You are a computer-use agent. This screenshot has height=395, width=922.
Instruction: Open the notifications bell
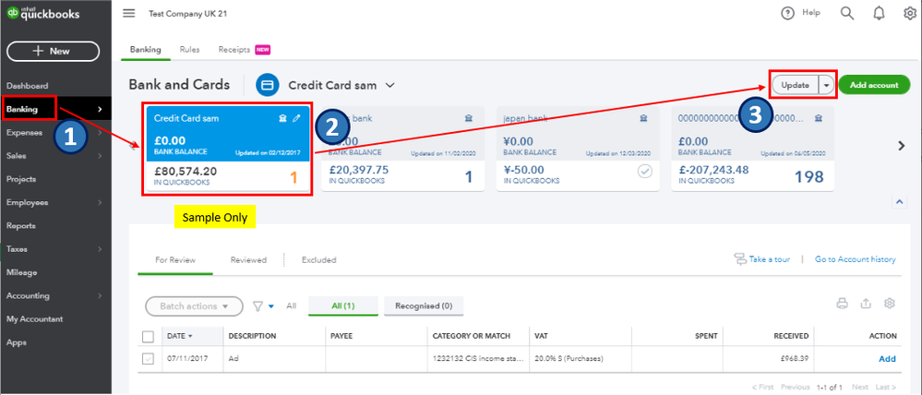pos(879,14)
